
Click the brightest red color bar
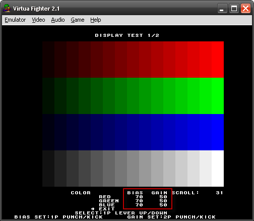pyautogui.click(x=218, y=60)
